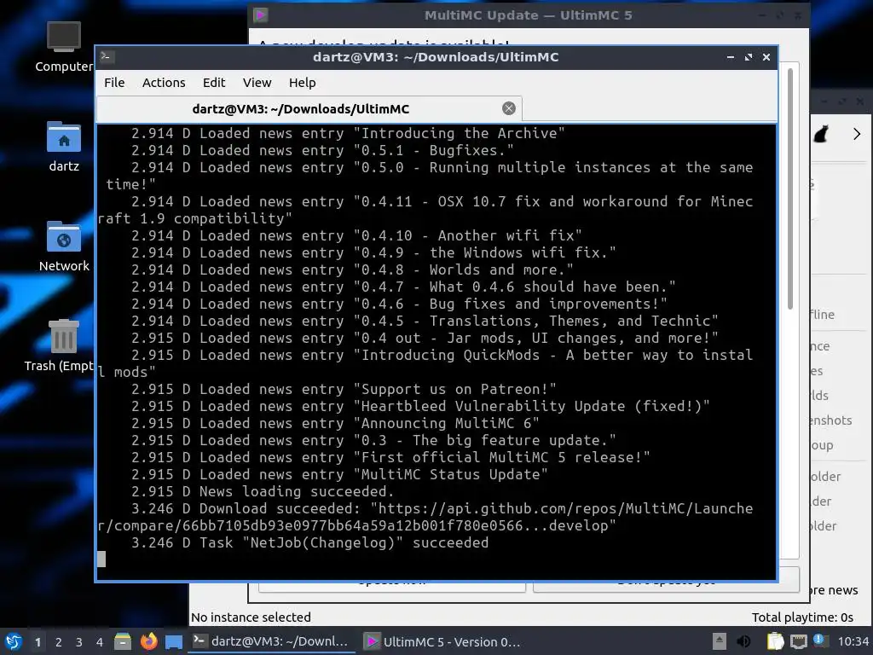
Task: Open the network status tray icon
Action: tap(798, 641)
